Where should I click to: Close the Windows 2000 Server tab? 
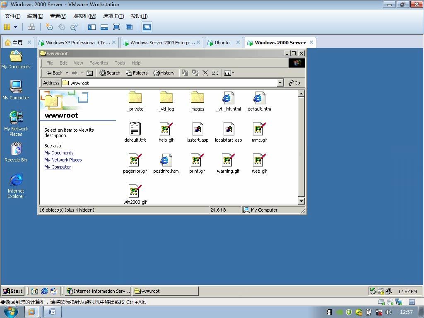[x=311, y=42]
